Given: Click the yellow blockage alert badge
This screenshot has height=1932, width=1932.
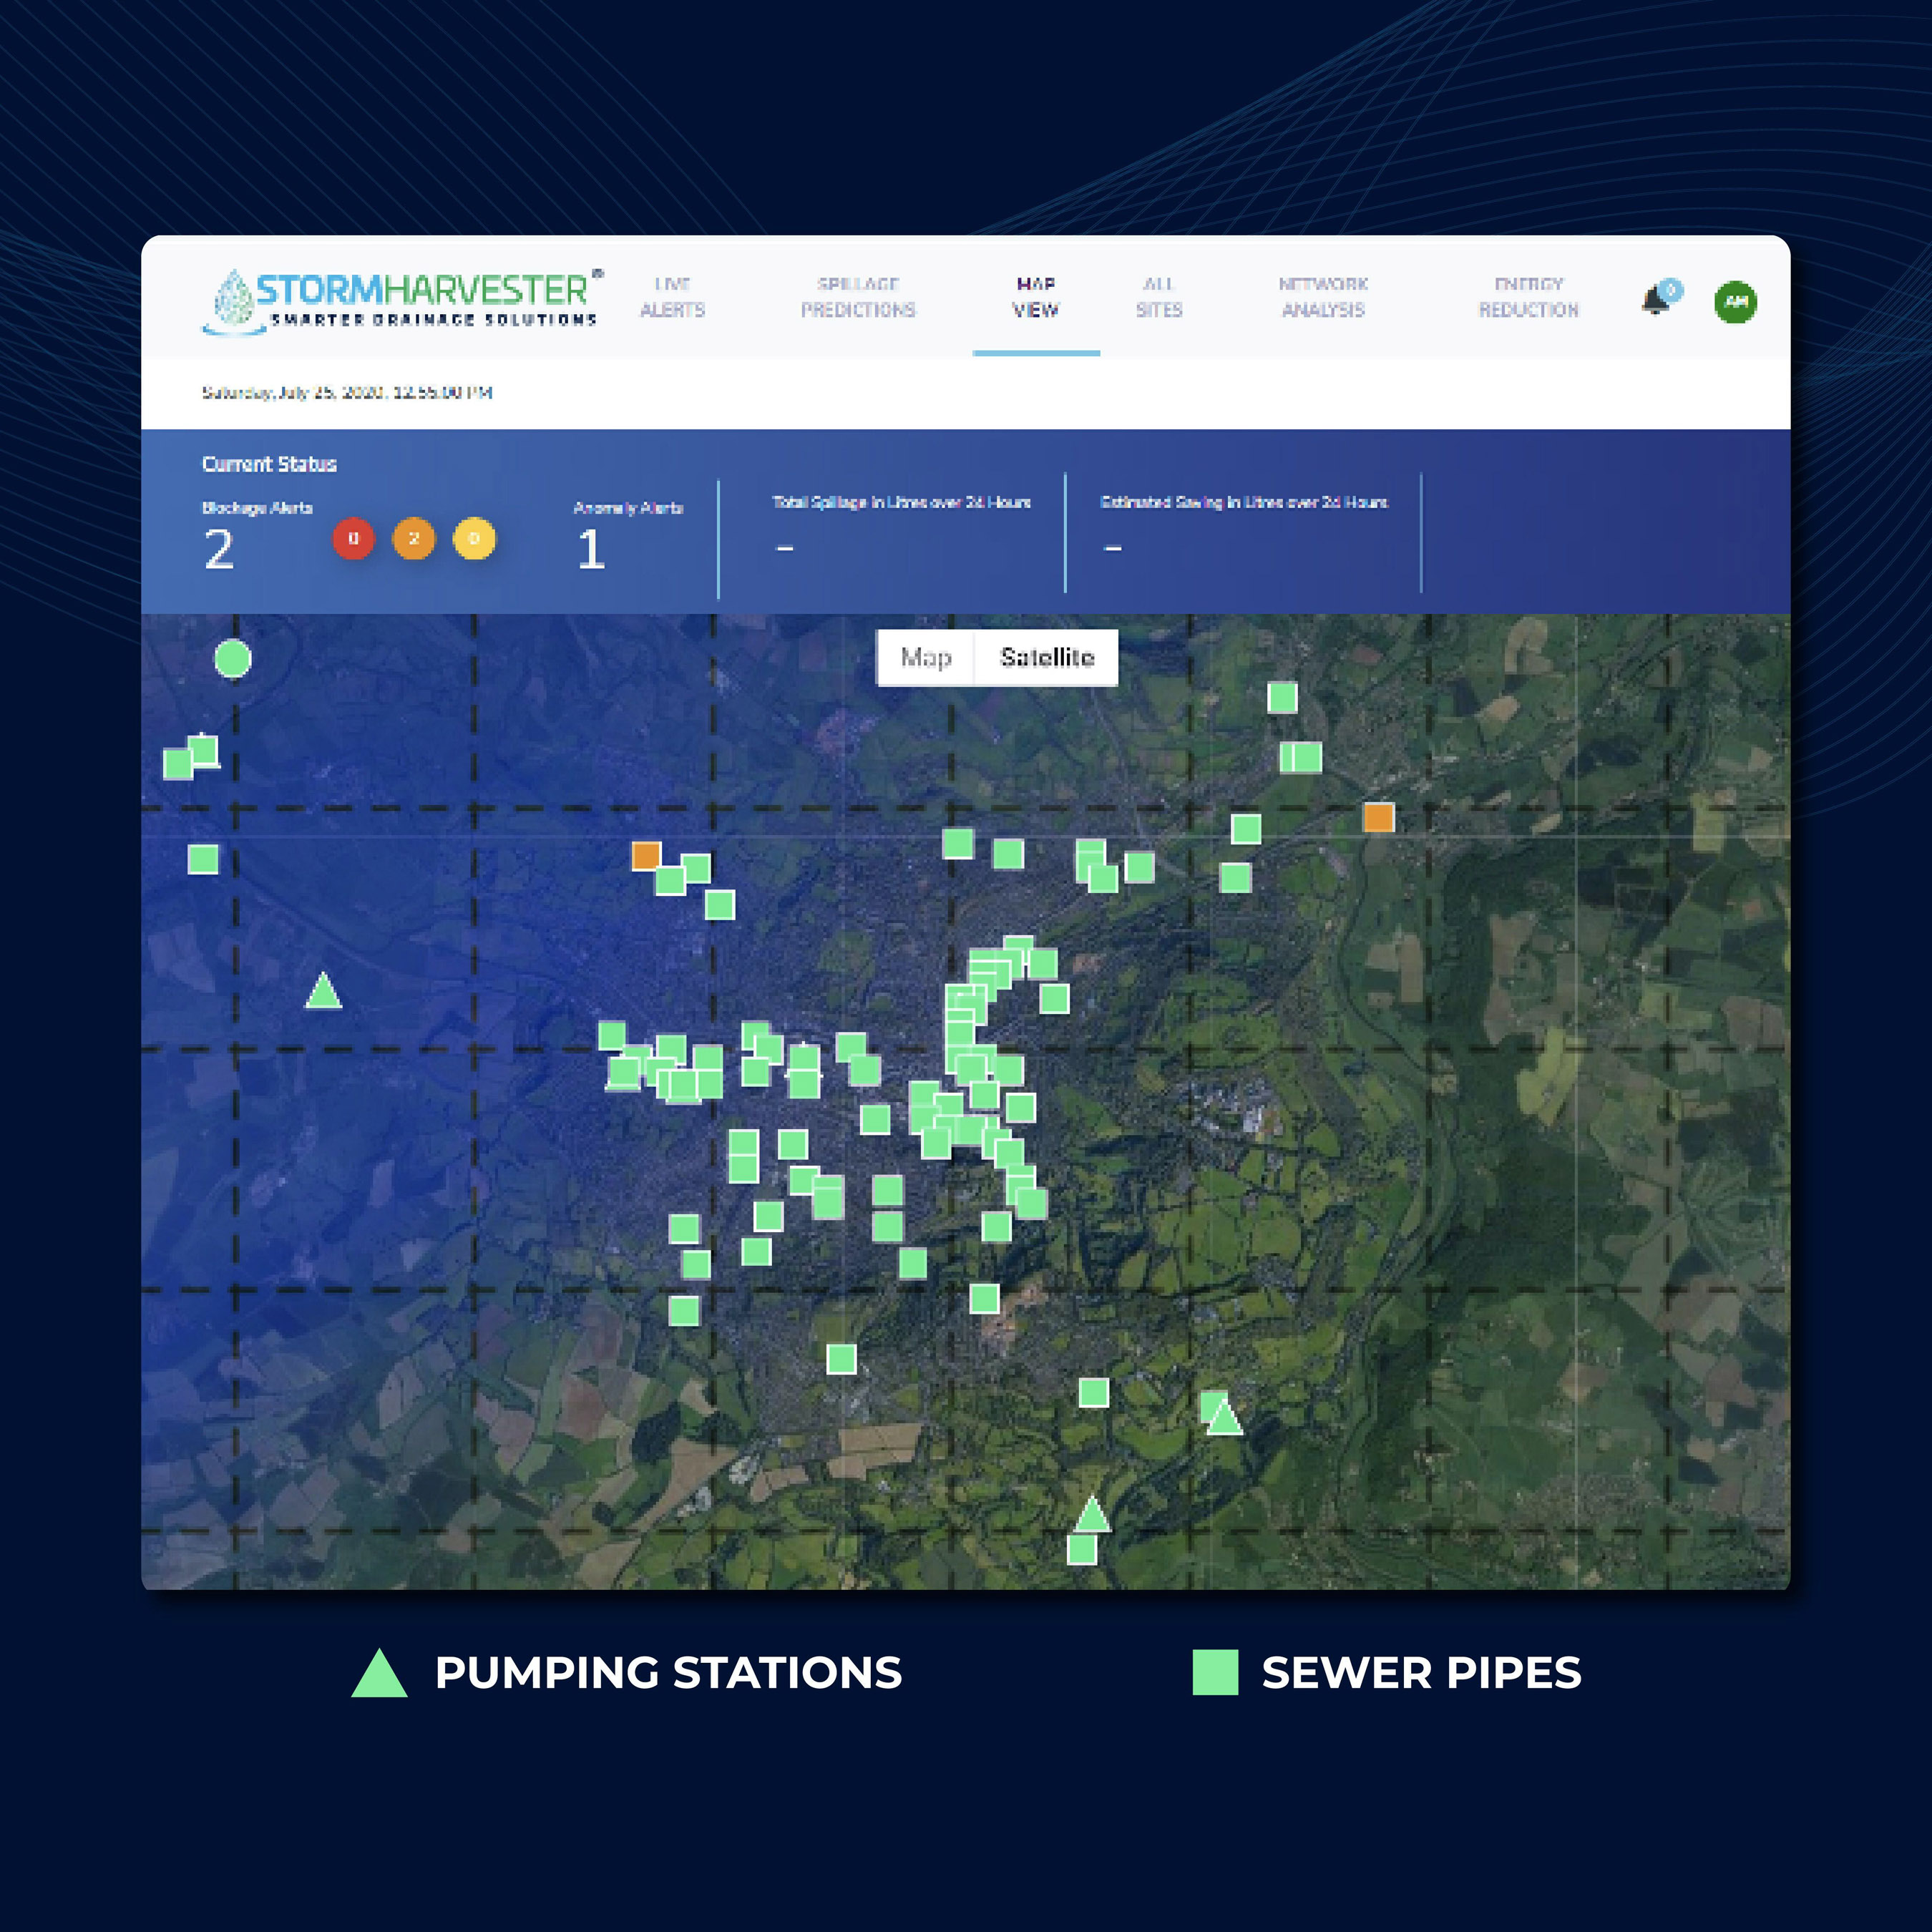Looking at the screenshot, I should pyautogui.click(x=474, y=539).
